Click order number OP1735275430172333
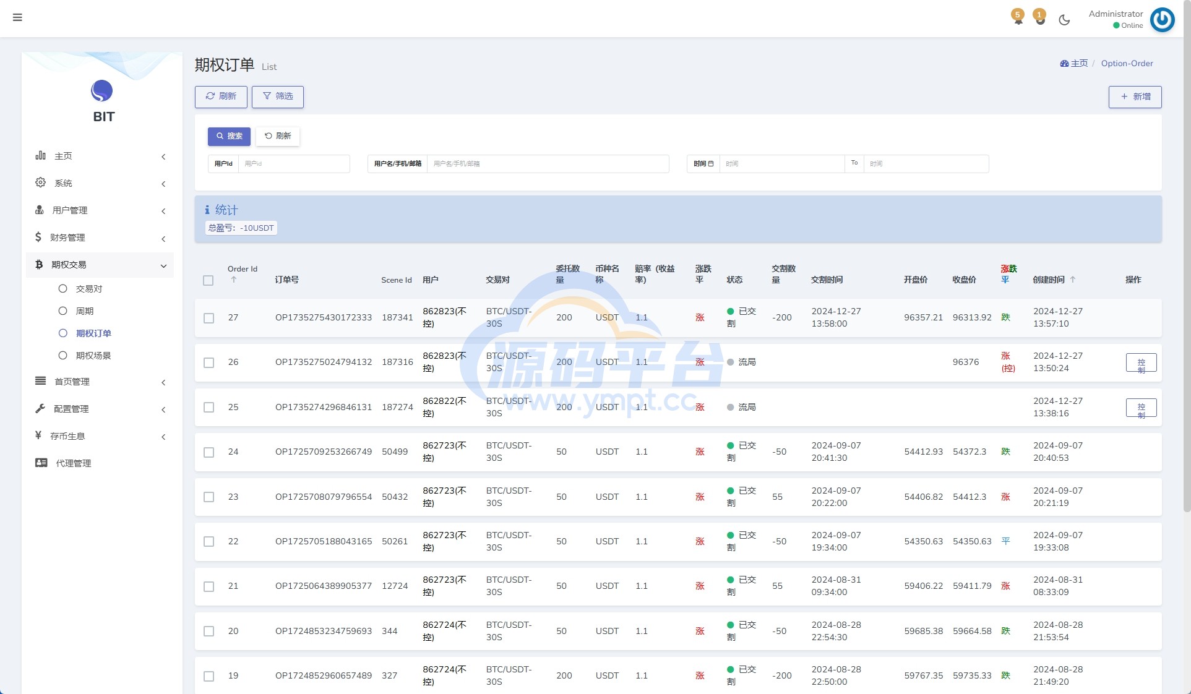The image size is (1191, 694). click(324, 317)
